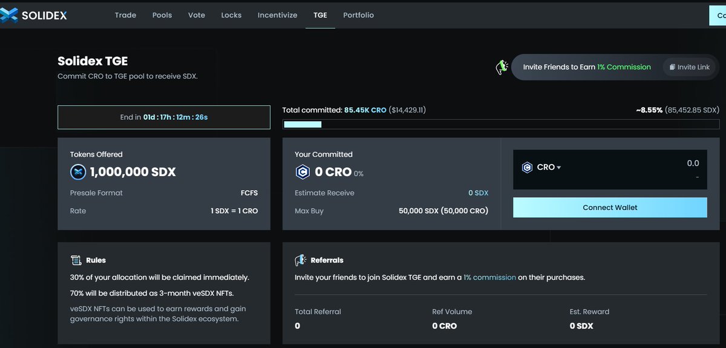Click the FCFS presale format value

click(x=249, y=193)
